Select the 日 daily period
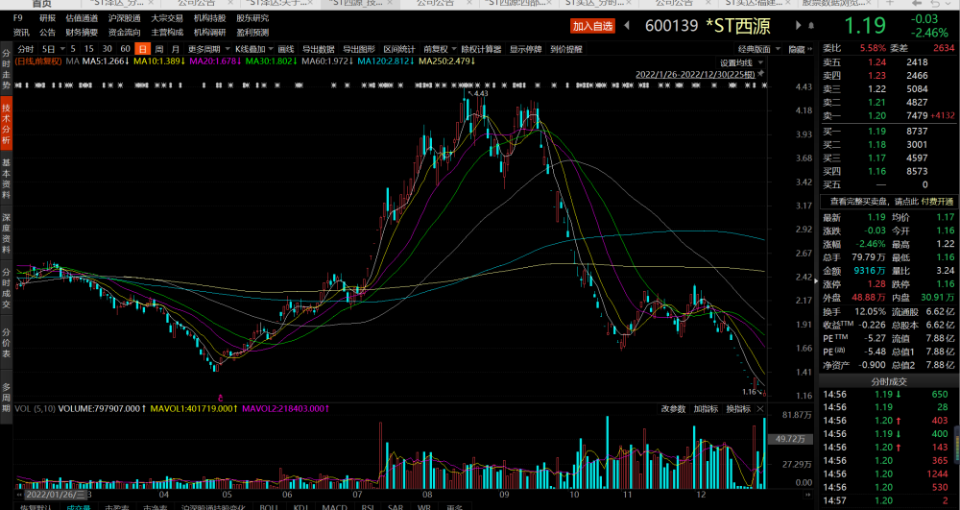The height and width of the screenshot is (510, 960). pos(143,49)
